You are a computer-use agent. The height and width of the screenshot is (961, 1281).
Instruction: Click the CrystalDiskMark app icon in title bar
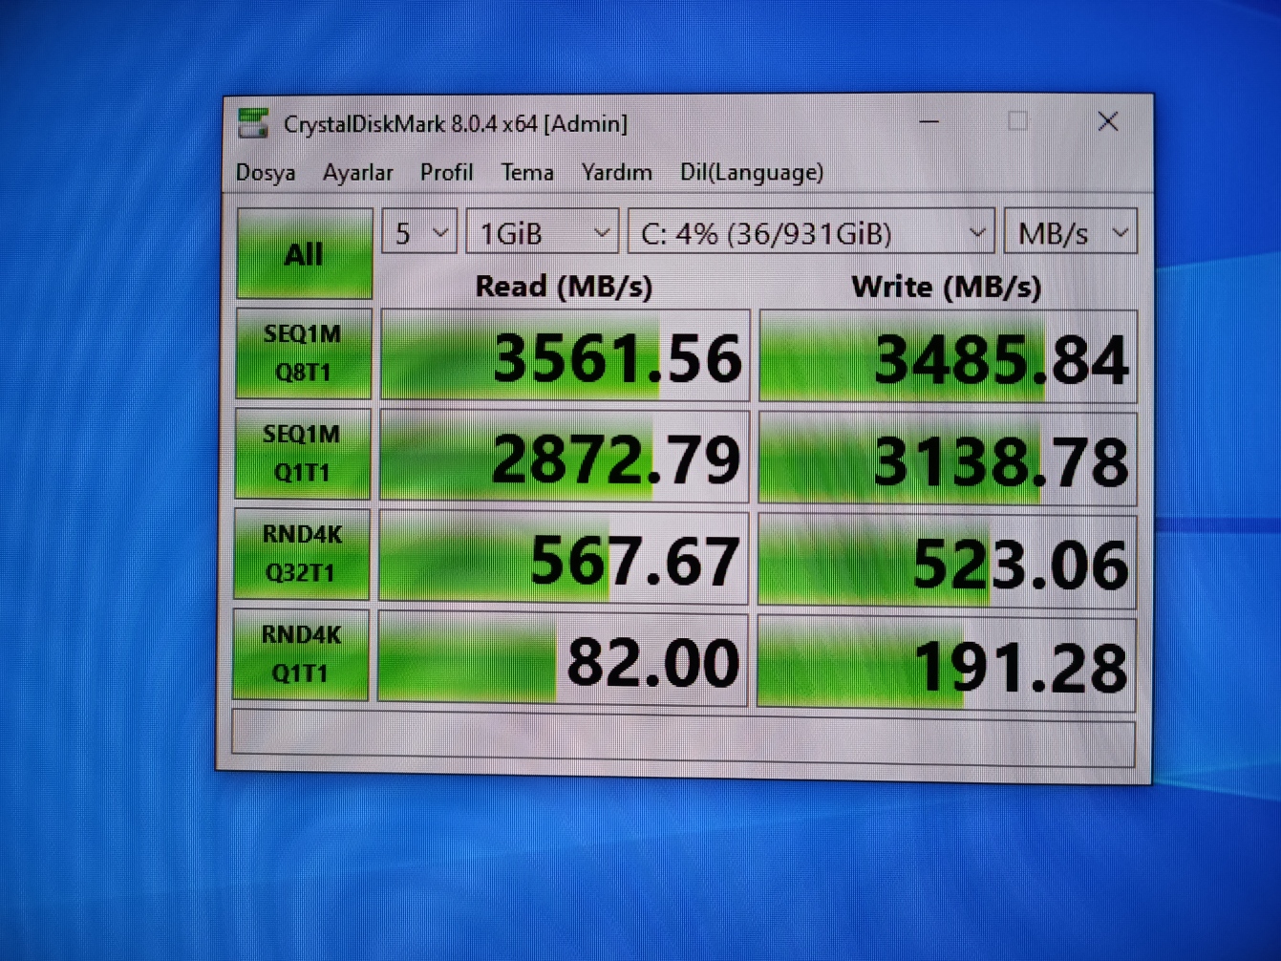[x=253, y=123]
